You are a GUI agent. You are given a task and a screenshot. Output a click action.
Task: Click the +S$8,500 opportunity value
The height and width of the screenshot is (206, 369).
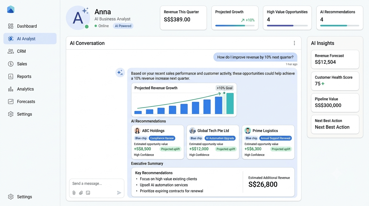tap(142, 149)
